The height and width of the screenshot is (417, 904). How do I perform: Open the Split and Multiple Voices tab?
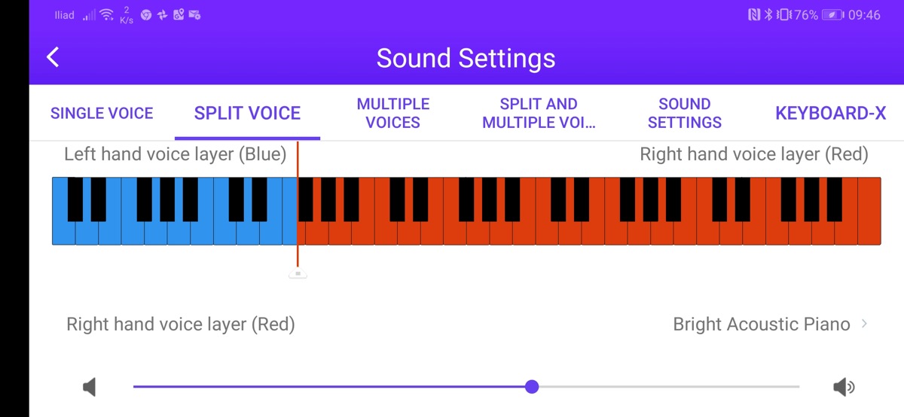pos(539,114)
